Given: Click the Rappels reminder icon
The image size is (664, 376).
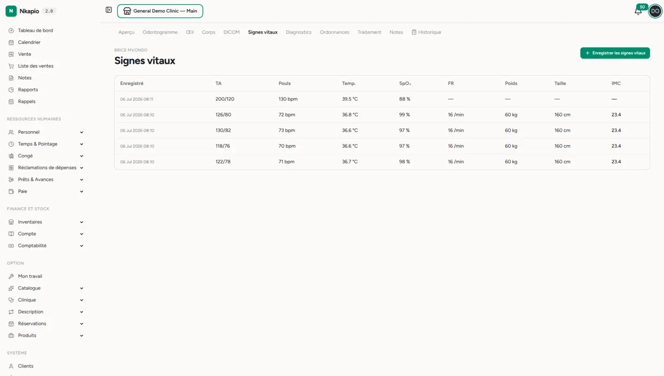Looking at the screenshot, I should 11,101.
